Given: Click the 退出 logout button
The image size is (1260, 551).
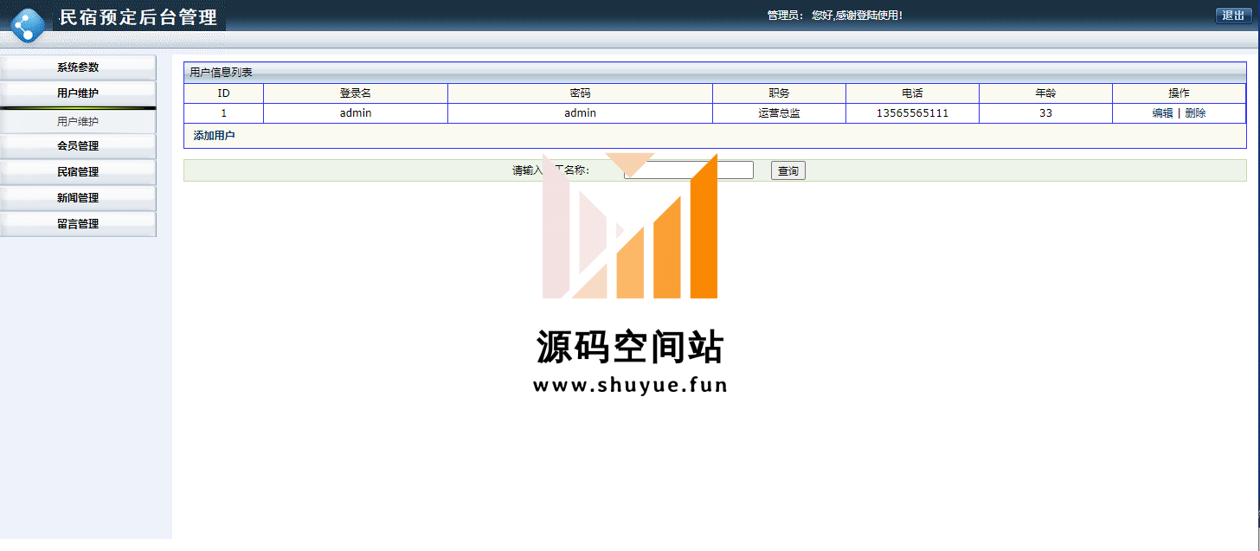Looking at the screenshot, I should pyautogui.click(x=1233, y=16).
